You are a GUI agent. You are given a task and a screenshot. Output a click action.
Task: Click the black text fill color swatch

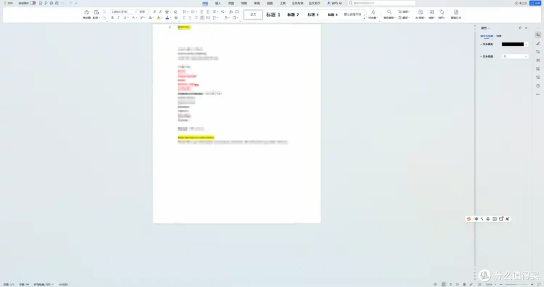(x=513, y=44)
